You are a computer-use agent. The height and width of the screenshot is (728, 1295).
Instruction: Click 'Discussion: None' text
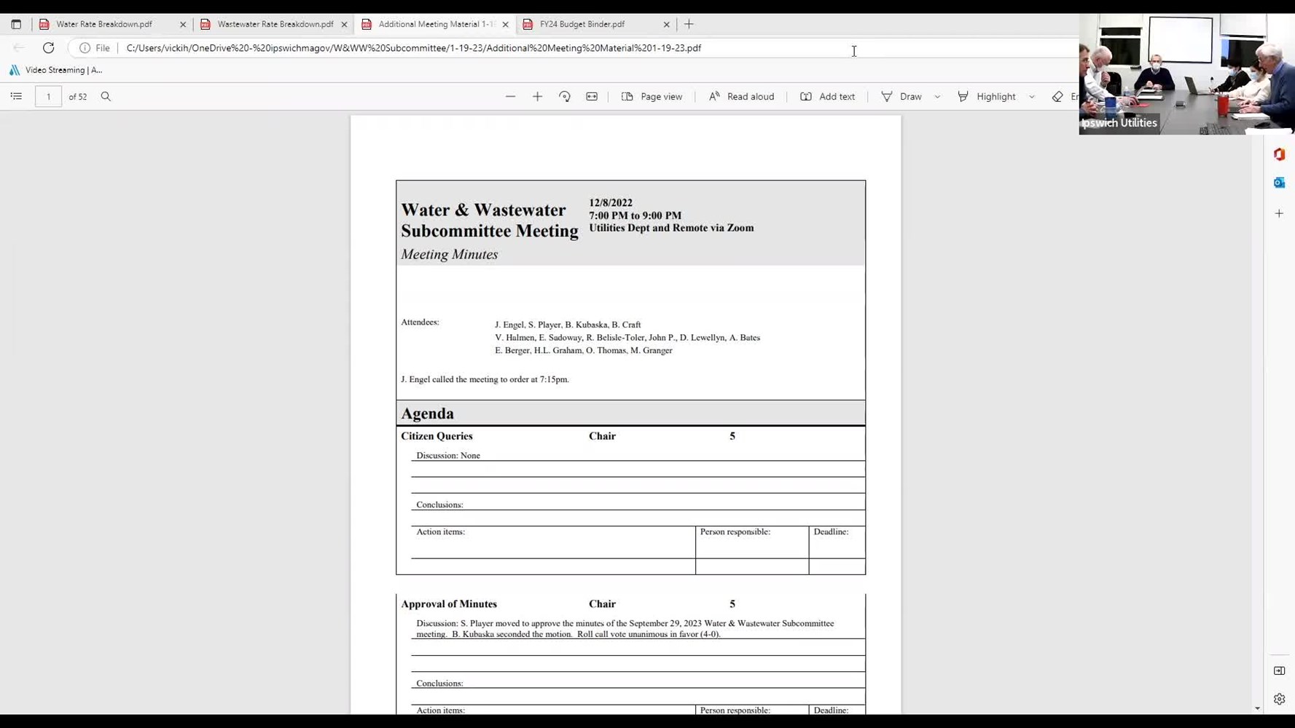pyautogui.click(x=448, y=455)
